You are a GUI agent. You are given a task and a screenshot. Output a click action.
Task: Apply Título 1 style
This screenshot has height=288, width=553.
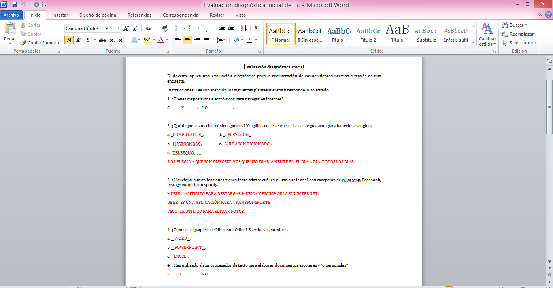339,34
